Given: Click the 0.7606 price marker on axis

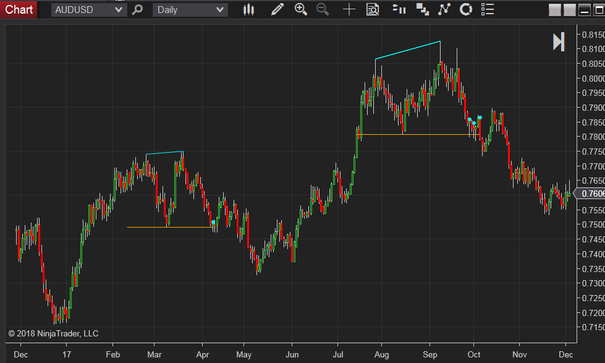Looking at the screenshot, I should click(x=589, y=194).
